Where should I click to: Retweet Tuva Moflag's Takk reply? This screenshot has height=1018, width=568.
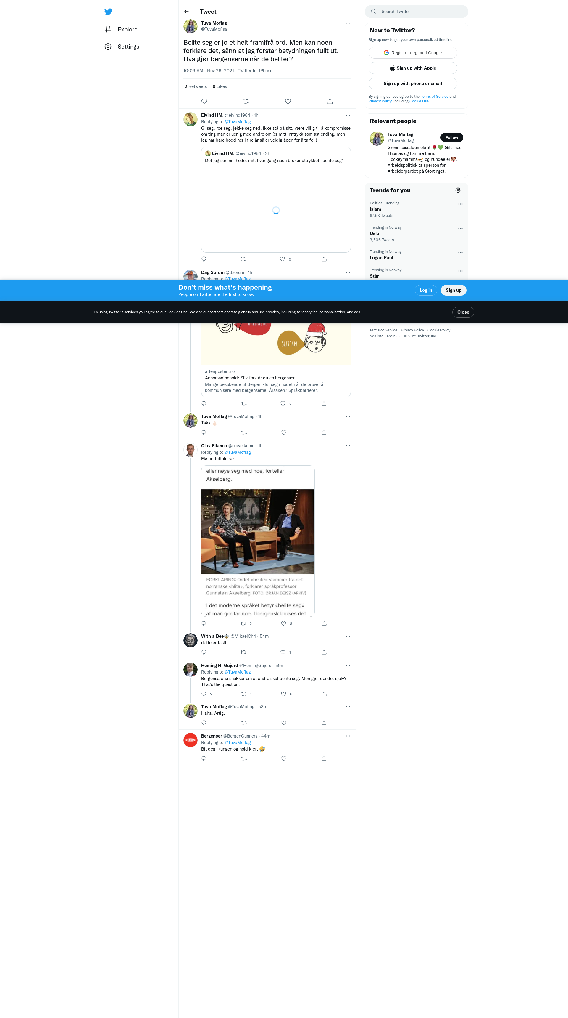[243, 433]
